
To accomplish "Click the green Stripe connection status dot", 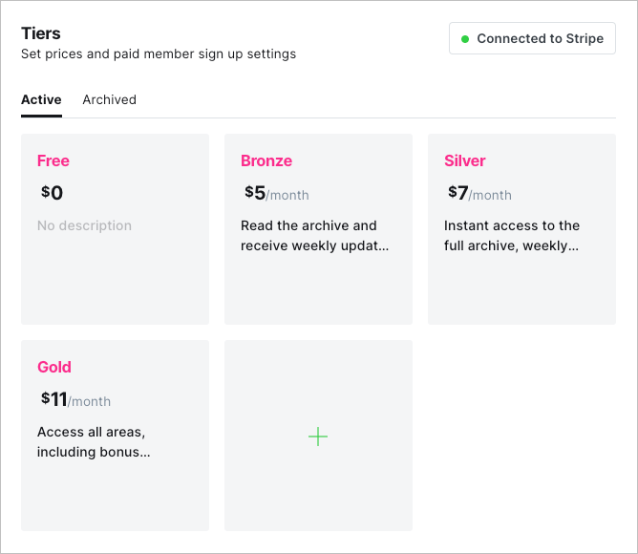I will pyautogui.click(x=465, y=39).
